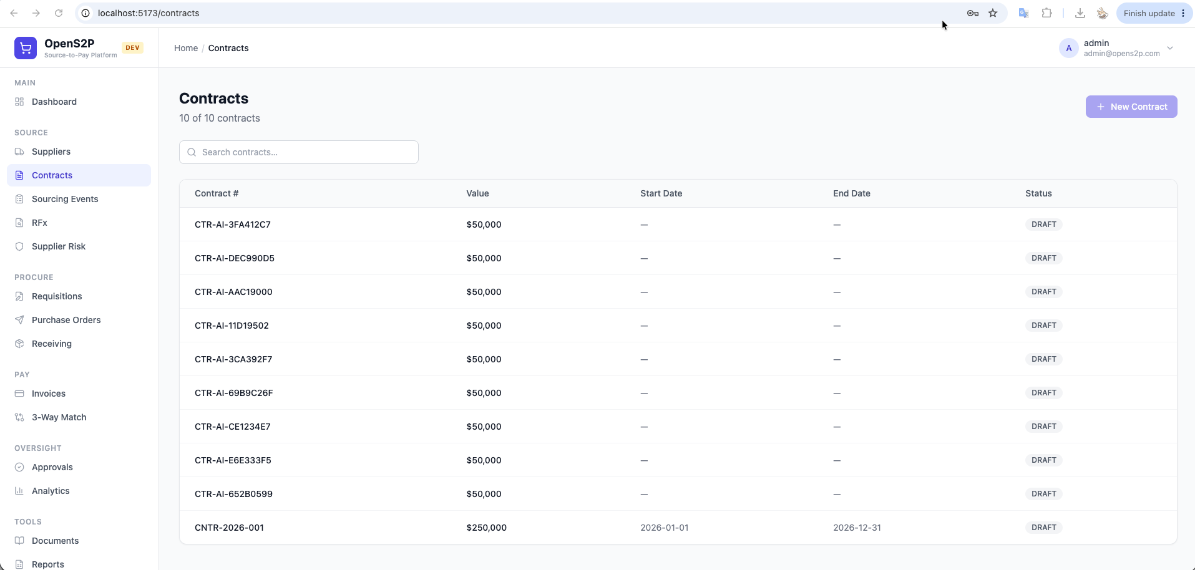1195x570 pixels.
Task: Click the DEV environment badge
Action: coord(132,47)
